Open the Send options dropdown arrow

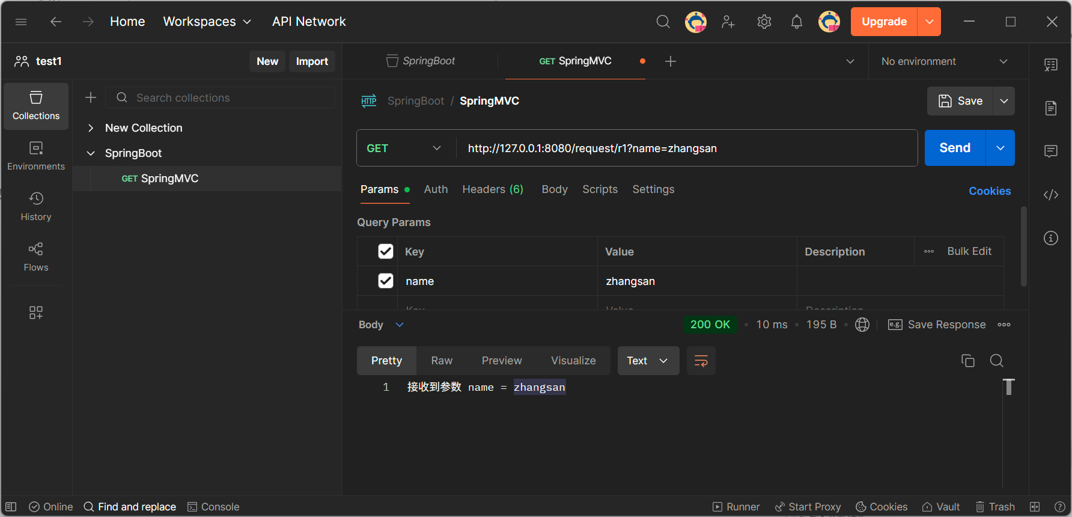tap(1000, 148)
